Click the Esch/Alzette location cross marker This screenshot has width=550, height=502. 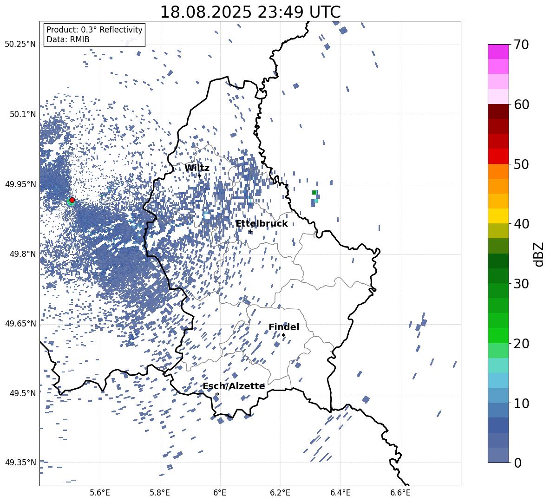tap(217, 394)
